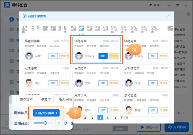Image resolution: width=193 pixels, height=135 pixels.
Task: Select the 方言主播 tab
Action: (106, 28)
